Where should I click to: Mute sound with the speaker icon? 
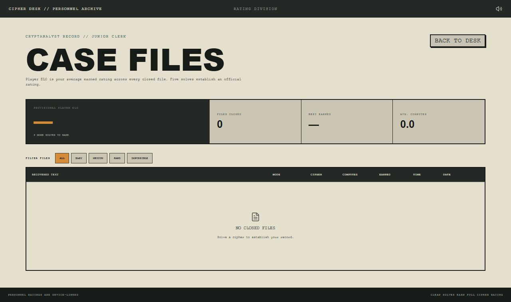(x=499, y=9)
